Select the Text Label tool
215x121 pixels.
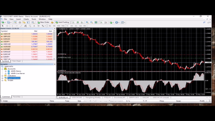click(x=39, y=26)
